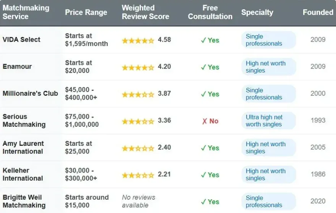This screenshot has height=213, width=336.
Task: Open the Enamour service name
Action: [17, 66]
